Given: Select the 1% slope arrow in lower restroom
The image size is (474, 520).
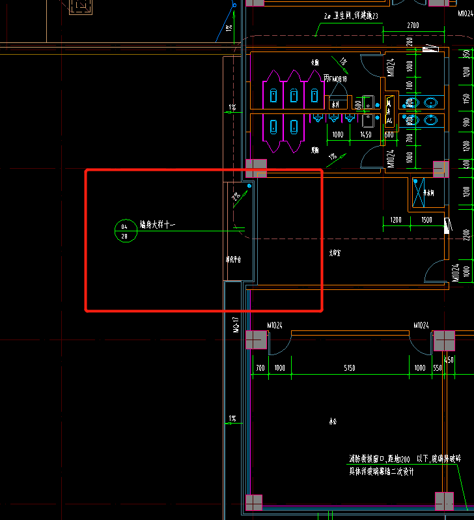Looking at the screenshot, I should tap(336, 160).
